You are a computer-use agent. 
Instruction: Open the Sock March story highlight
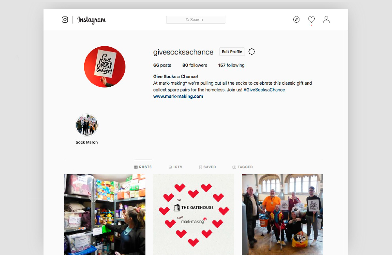click(x=87, y=125)
